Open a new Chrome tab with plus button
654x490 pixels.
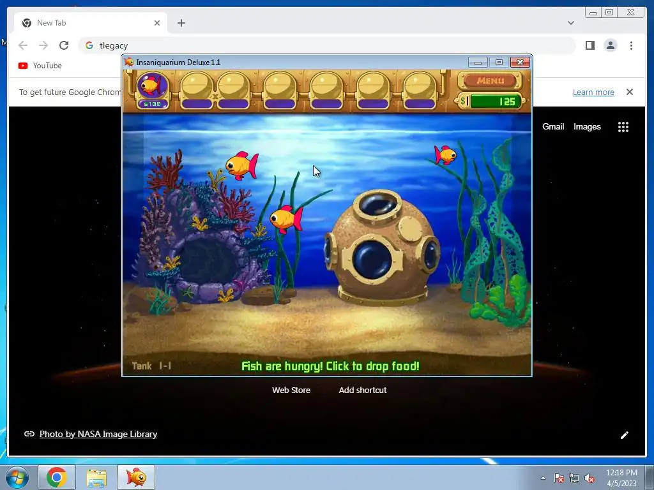(x=181, y=23)
